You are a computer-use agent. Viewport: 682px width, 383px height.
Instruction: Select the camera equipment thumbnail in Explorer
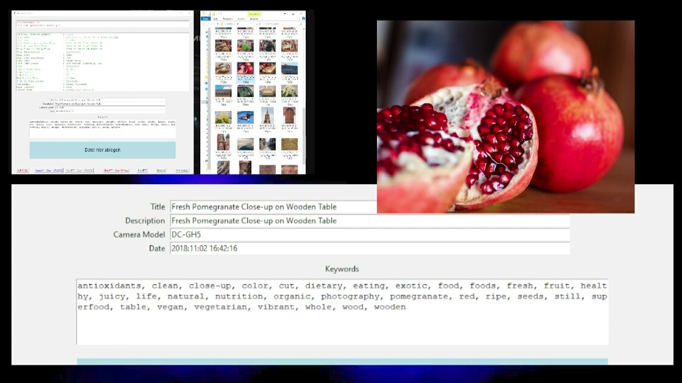tap(267, 46)
